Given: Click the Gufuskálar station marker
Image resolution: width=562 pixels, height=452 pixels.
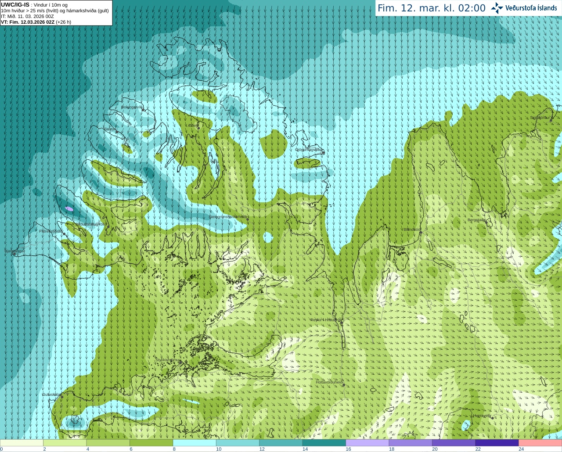Looking at the screenshot, I should [62, 397].
